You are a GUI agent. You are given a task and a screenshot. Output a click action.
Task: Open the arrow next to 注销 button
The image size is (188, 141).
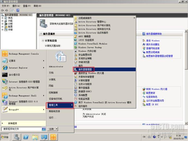[x=57, y=129]
